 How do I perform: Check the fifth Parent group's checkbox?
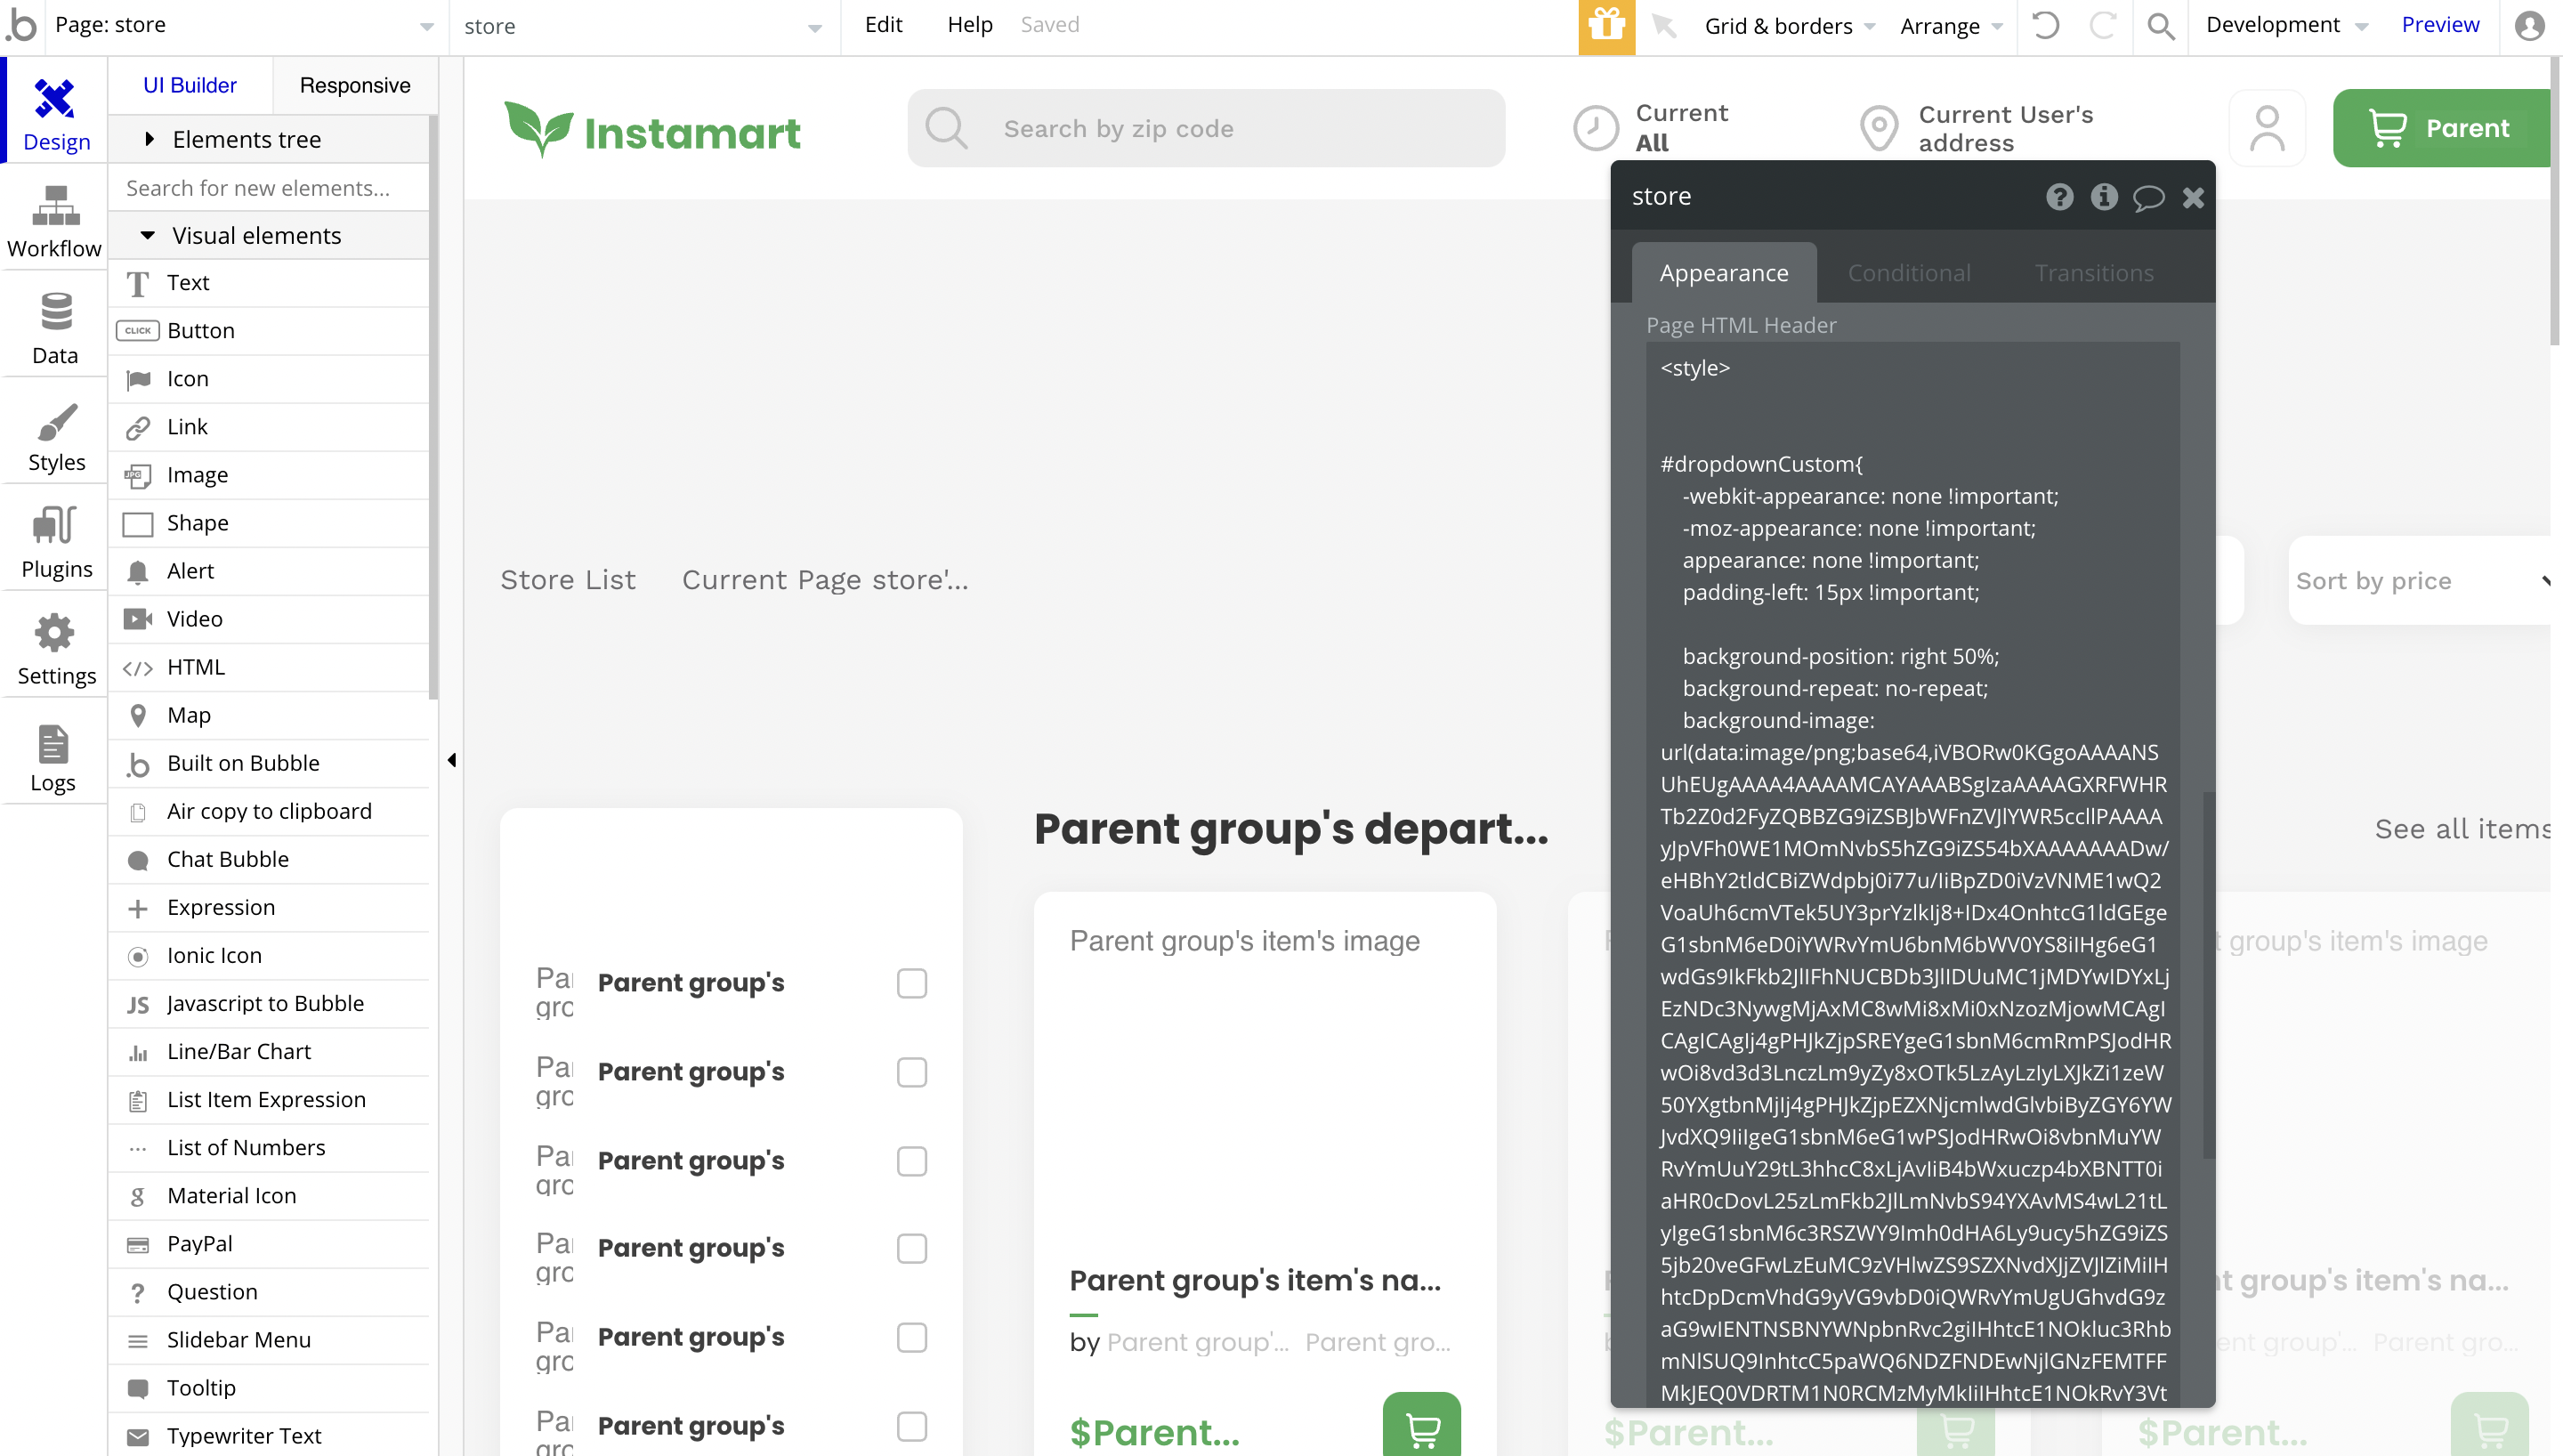[x=910, y=1338]
